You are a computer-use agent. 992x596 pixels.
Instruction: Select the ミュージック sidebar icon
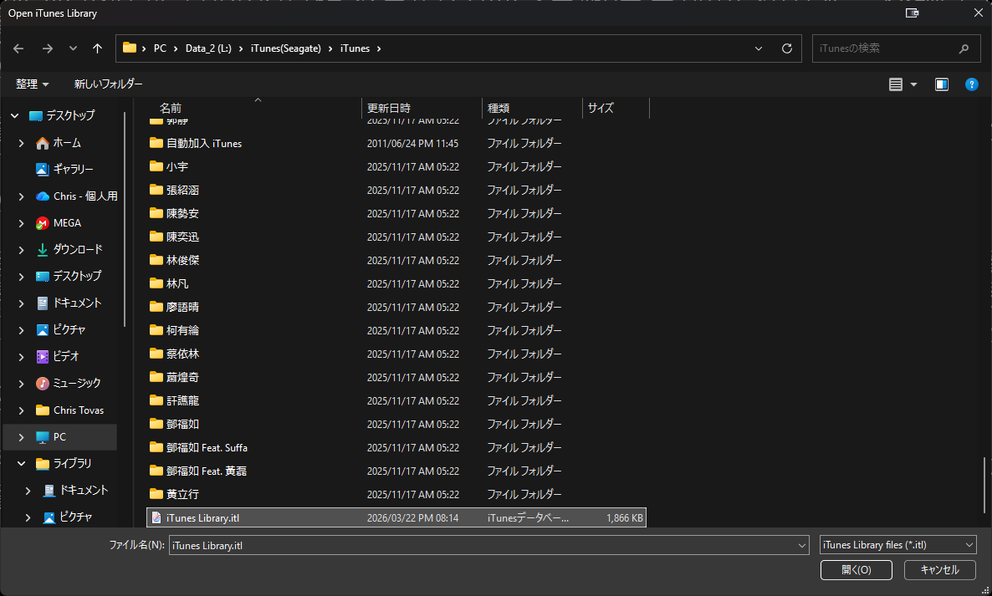[x=43, y=383]
